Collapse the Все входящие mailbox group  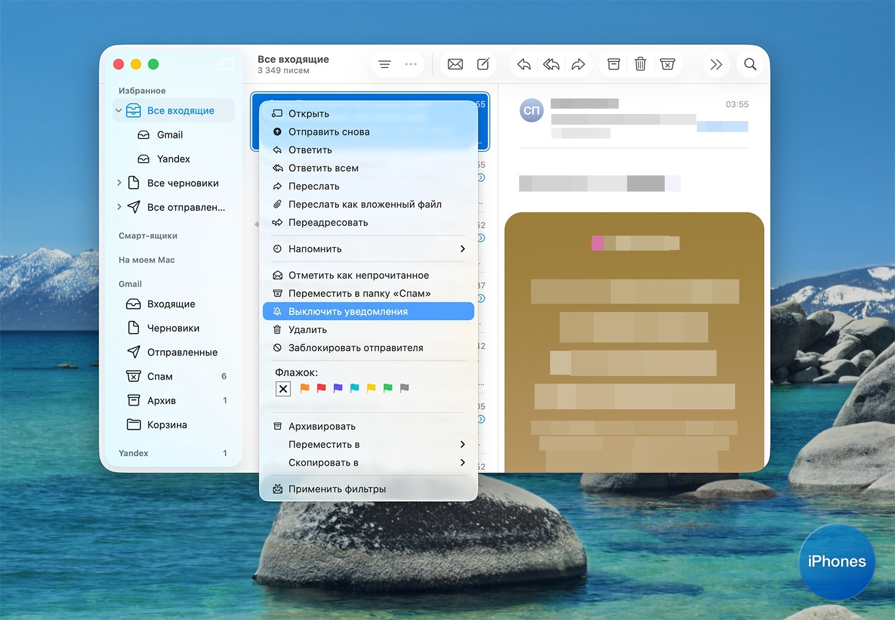pyautogui.click(x=119, y=110)
